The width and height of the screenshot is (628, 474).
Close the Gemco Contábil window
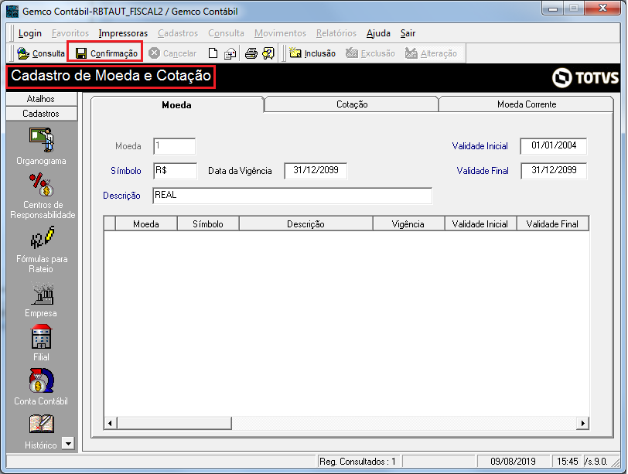tap(602, 9)
